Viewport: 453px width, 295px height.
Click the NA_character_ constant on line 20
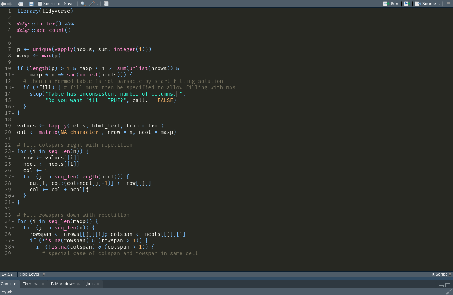pyautogui.click(x=81, y=132)
